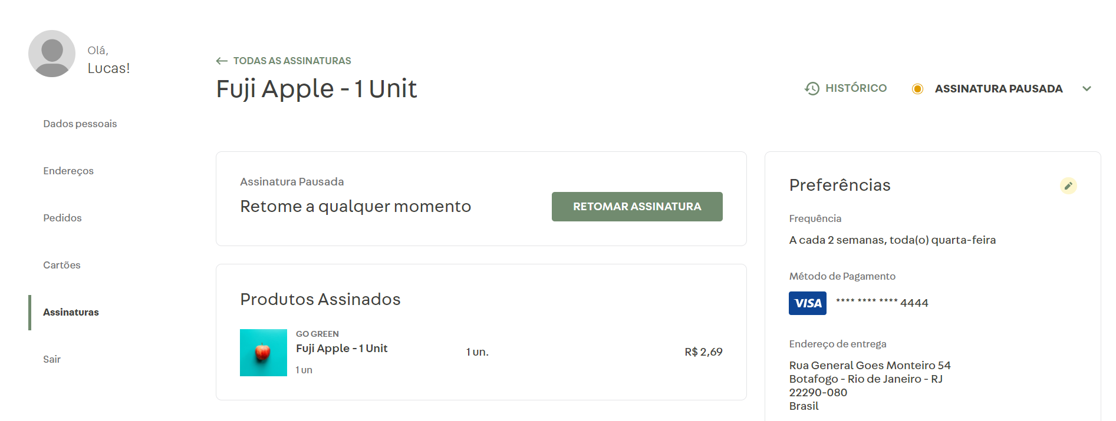Select the Assinaturas sidebar item

pyautogui.click(x=71, y=312)
